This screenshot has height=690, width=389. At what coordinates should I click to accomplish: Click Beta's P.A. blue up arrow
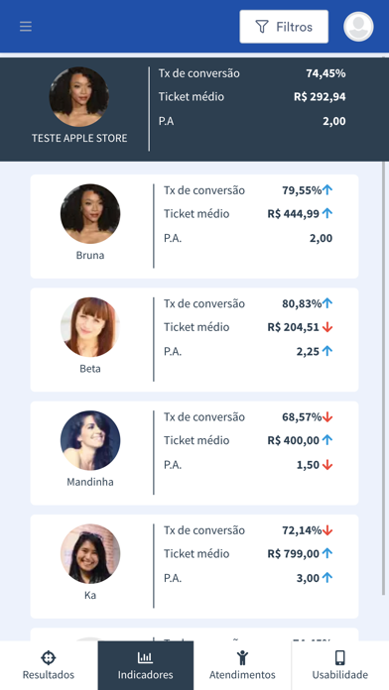point(327,351)
